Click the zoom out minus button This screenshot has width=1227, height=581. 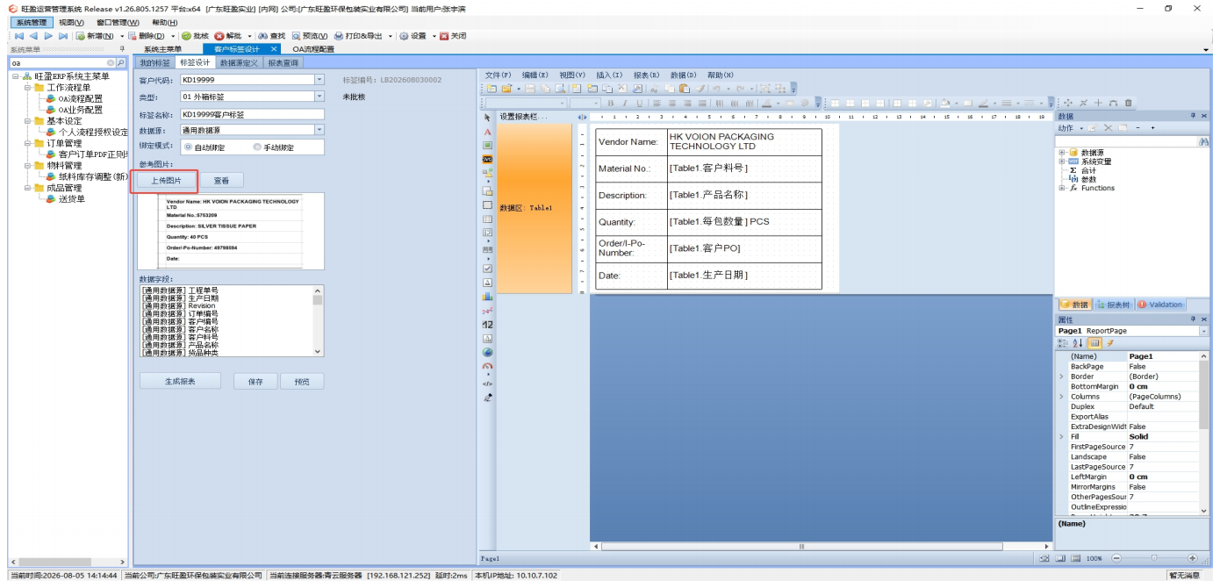point(1116,558)
